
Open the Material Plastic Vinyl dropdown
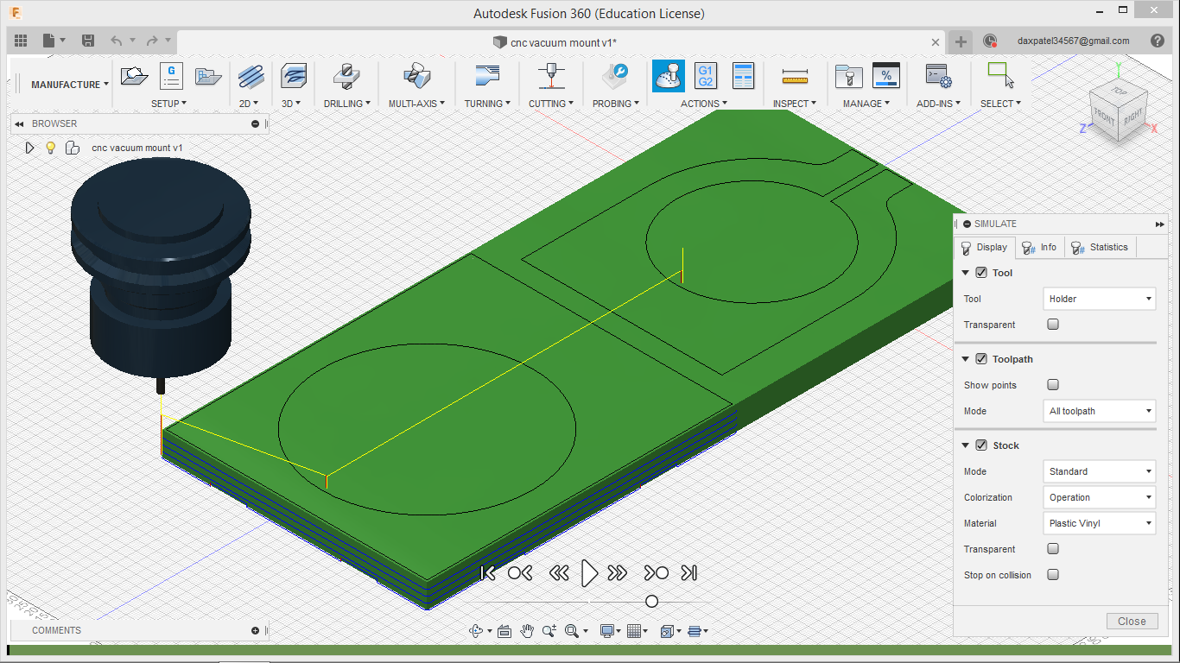(x=1100, y=523)
